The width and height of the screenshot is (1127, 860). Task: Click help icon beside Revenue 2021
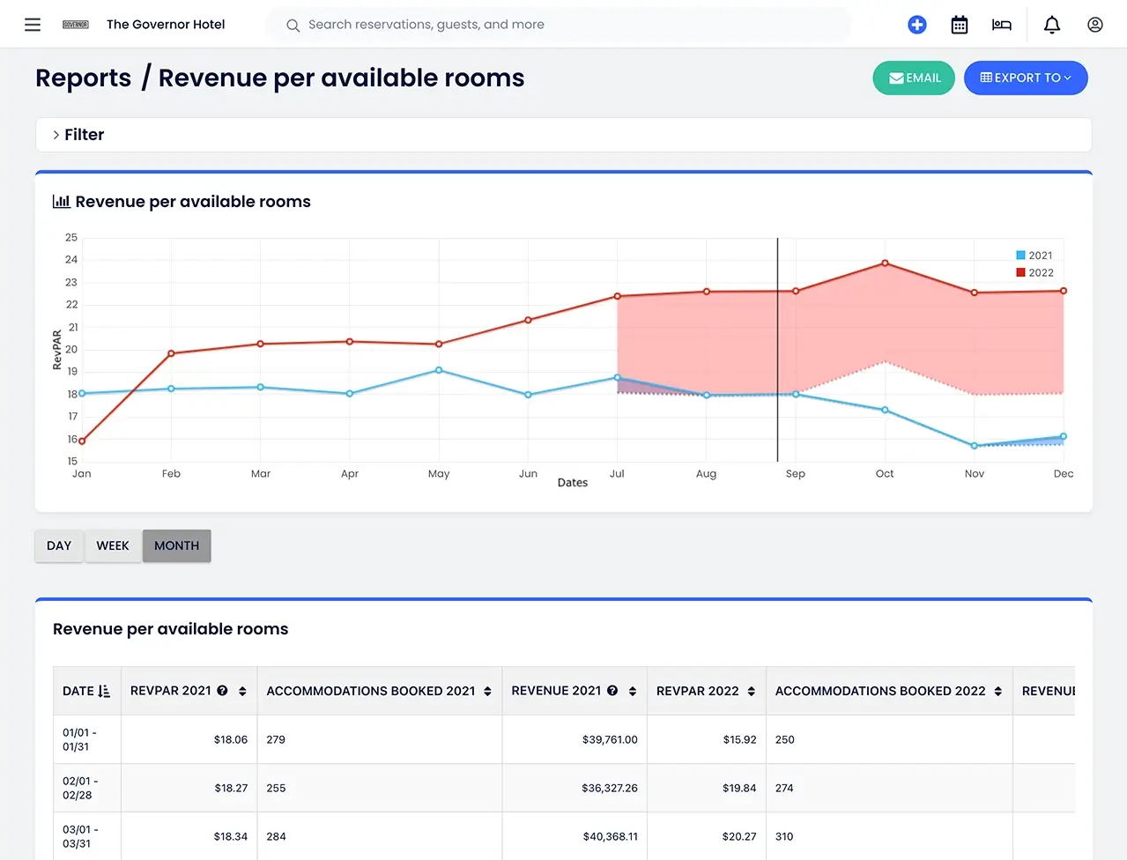click(x=612, y=691)
